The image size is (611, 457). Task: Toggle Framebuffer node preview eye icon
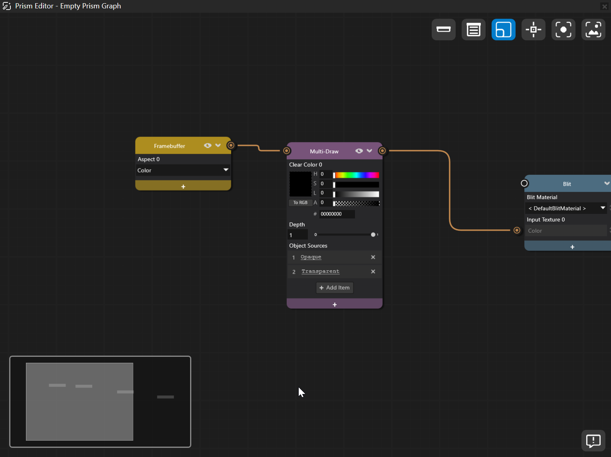[x=208, y=146]
